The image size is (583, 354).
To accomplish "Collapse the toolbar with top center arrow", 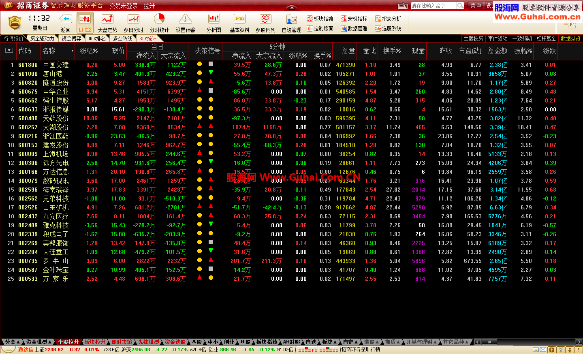I will [291, 8].
